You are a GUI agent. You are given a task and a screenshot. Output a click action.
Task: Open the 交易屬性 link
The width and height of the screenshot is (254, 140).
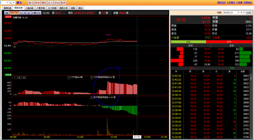[231, 2]
